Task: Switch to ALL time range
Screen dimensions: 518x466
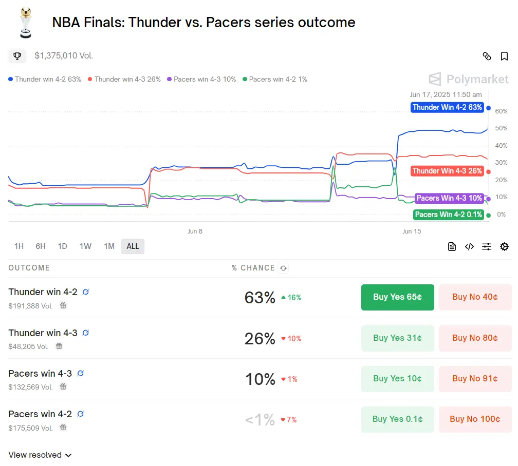Action: point(133,246)
